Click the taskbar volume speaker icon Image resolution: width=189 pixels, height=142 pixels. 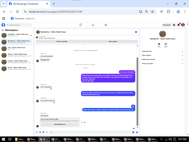pyautogui.click(x=170, y=139)
